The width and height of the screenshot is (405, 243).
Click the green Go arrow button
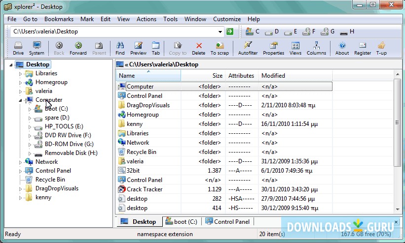[x=230, y=31]
